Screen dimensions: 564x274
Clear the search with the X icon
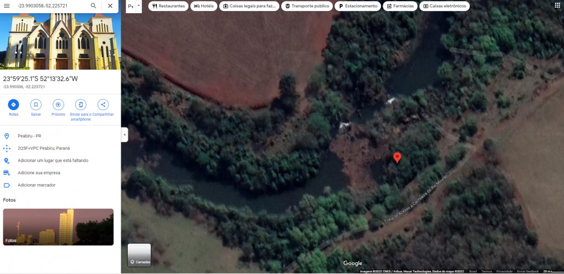pyautogui.click(x=110, y=5)
